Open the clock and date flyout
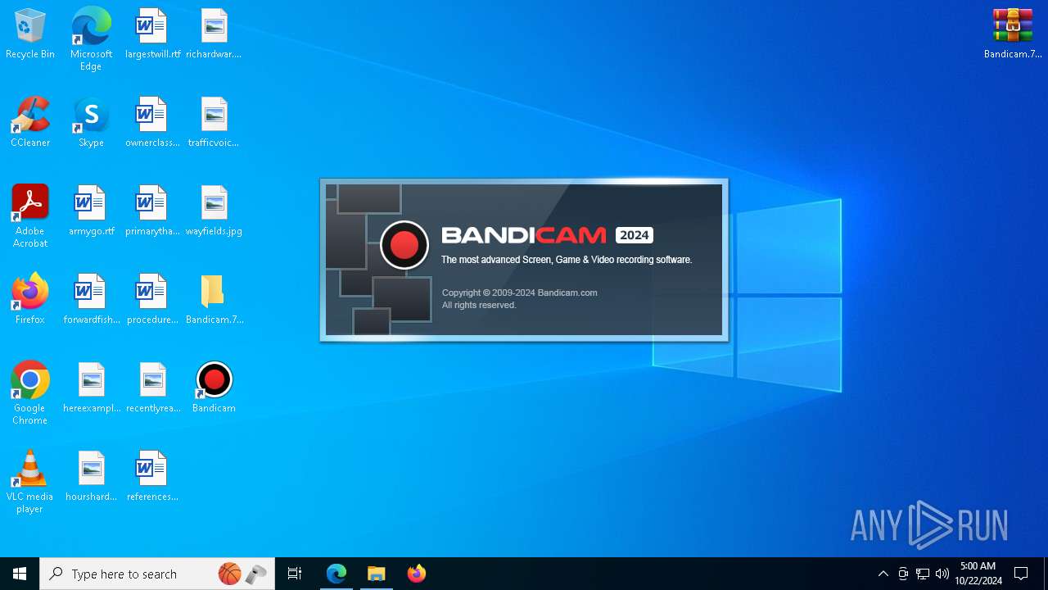Viewport: 1048px width, 590px height. click(x=978, y=574)
